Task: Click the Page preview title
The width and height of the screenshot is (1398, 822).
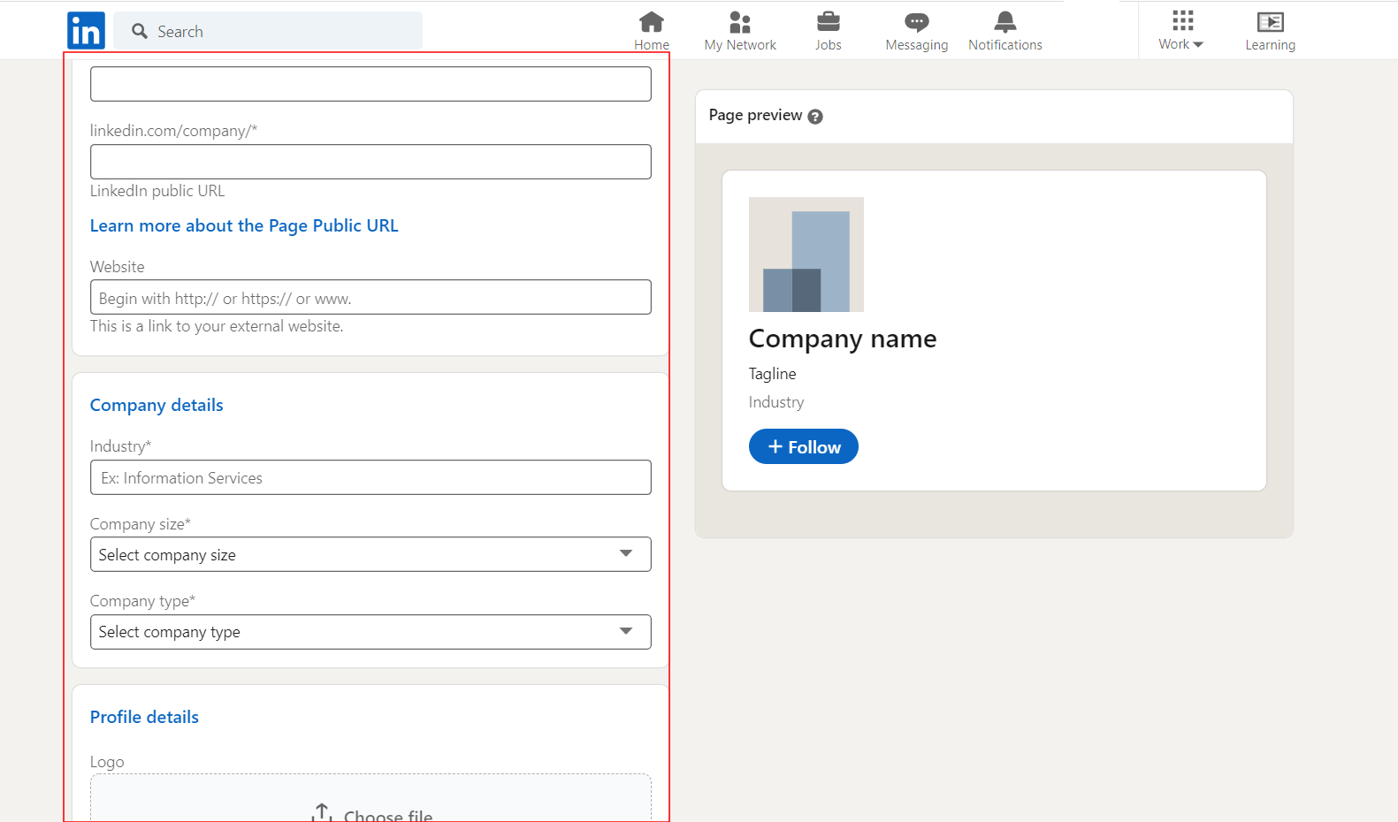Action: coord(755,115)
